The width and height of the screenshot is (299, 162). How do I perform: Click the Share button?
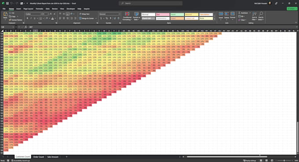[292, 9]
